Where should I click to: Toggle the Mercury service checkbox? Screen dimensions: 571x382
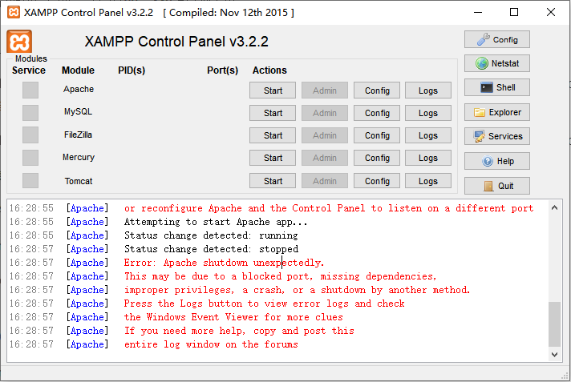(30, 158)
